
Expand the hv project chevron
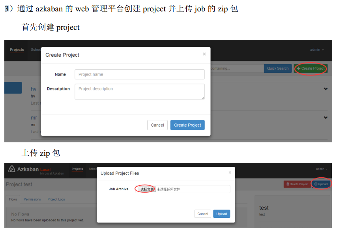[x=326, y=89]
